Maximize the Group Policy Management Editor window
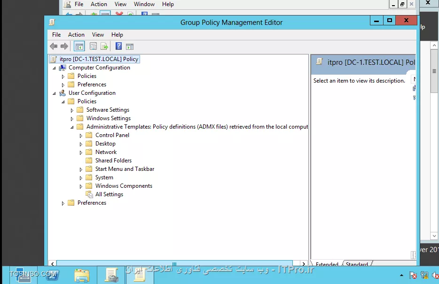Screen dimensions: 439x284 coord(390,20)
